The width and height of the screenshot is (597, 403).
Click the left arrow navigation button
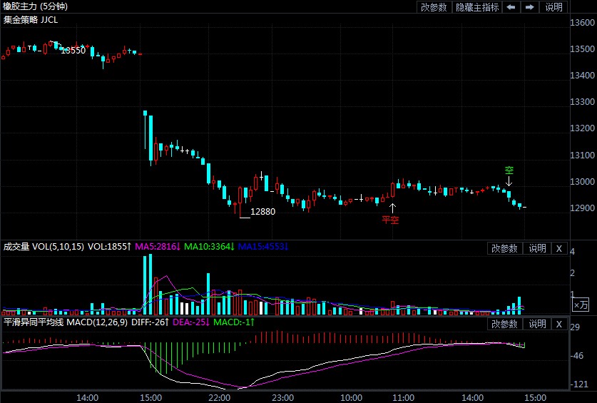(x=511, y=7)
